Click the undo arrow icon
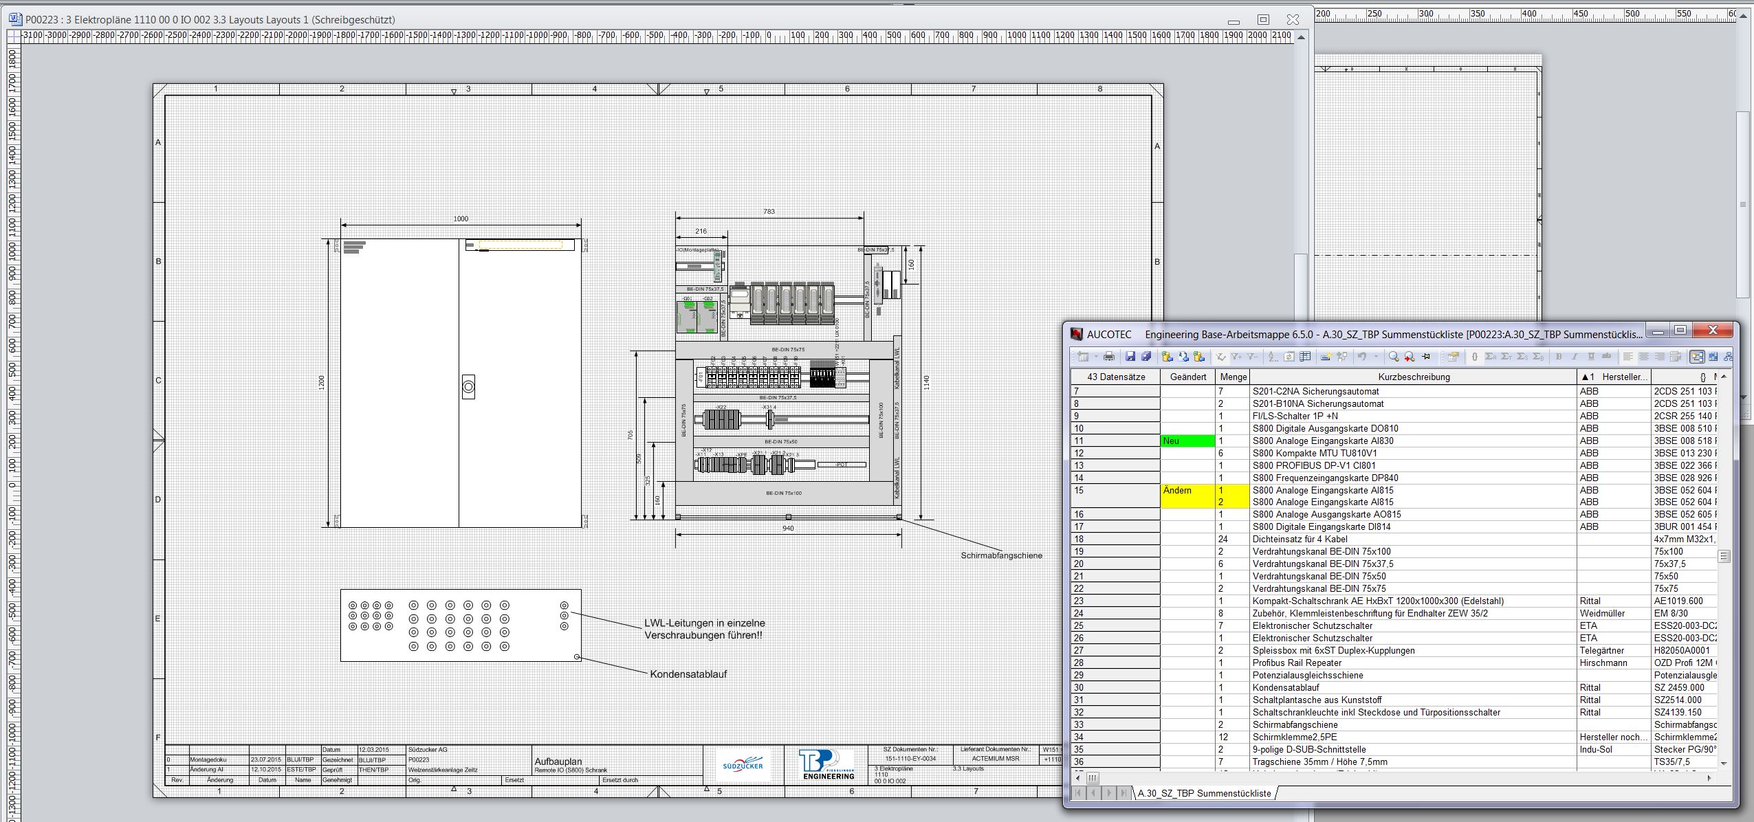The height and width of the screenshot is (822, 1754). coord(1362,357)
